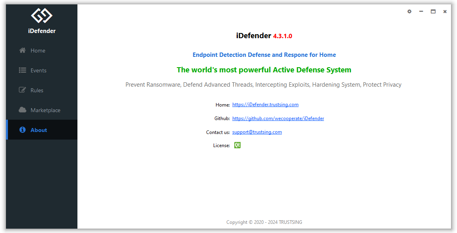Click the 'Github:' label
Viewport: 457px width, 233px height.
[222, 118]
